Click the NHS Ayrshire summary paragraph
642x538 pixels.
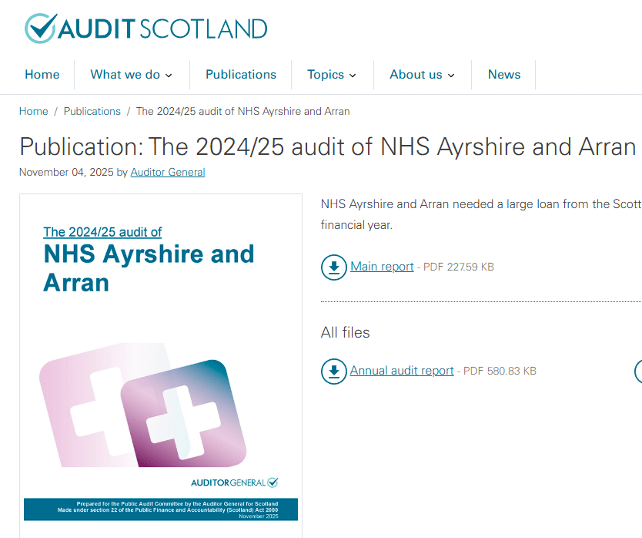(x=481, y=214)
